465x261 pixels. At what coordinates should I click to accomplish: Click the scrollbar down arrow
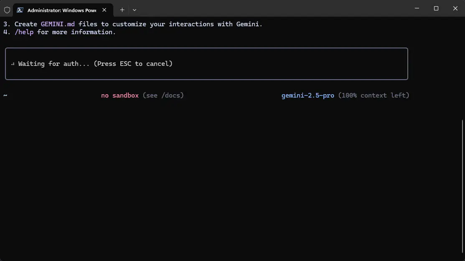(461, 257)
